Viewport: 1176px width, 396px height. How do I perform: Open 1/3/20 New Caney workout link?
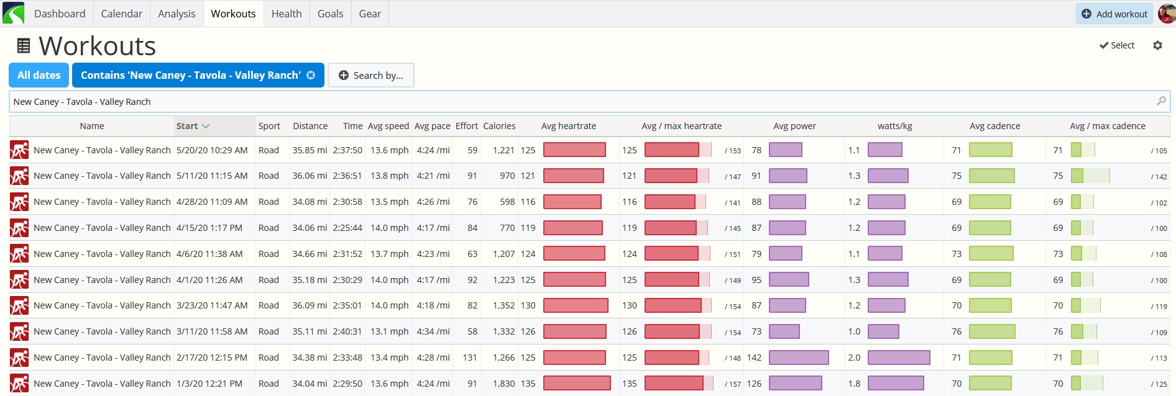click(102, 384)
